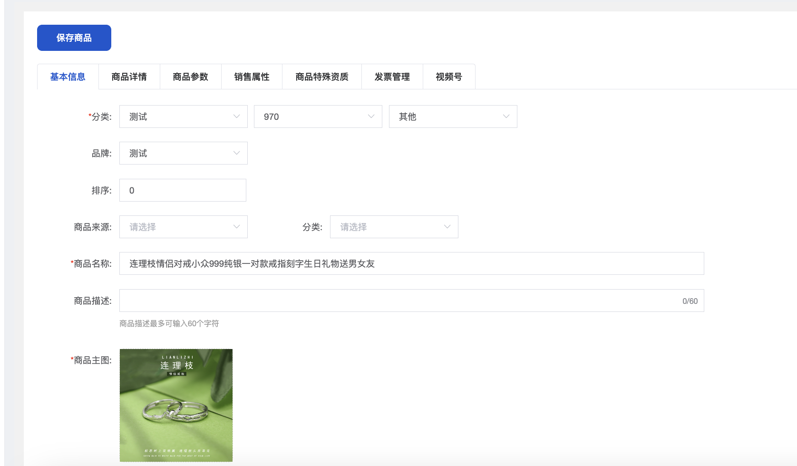This screenshot has height=466, width=797.
Task: Open the second category dropdown showing 970
Action: click(x=318, y=116)
